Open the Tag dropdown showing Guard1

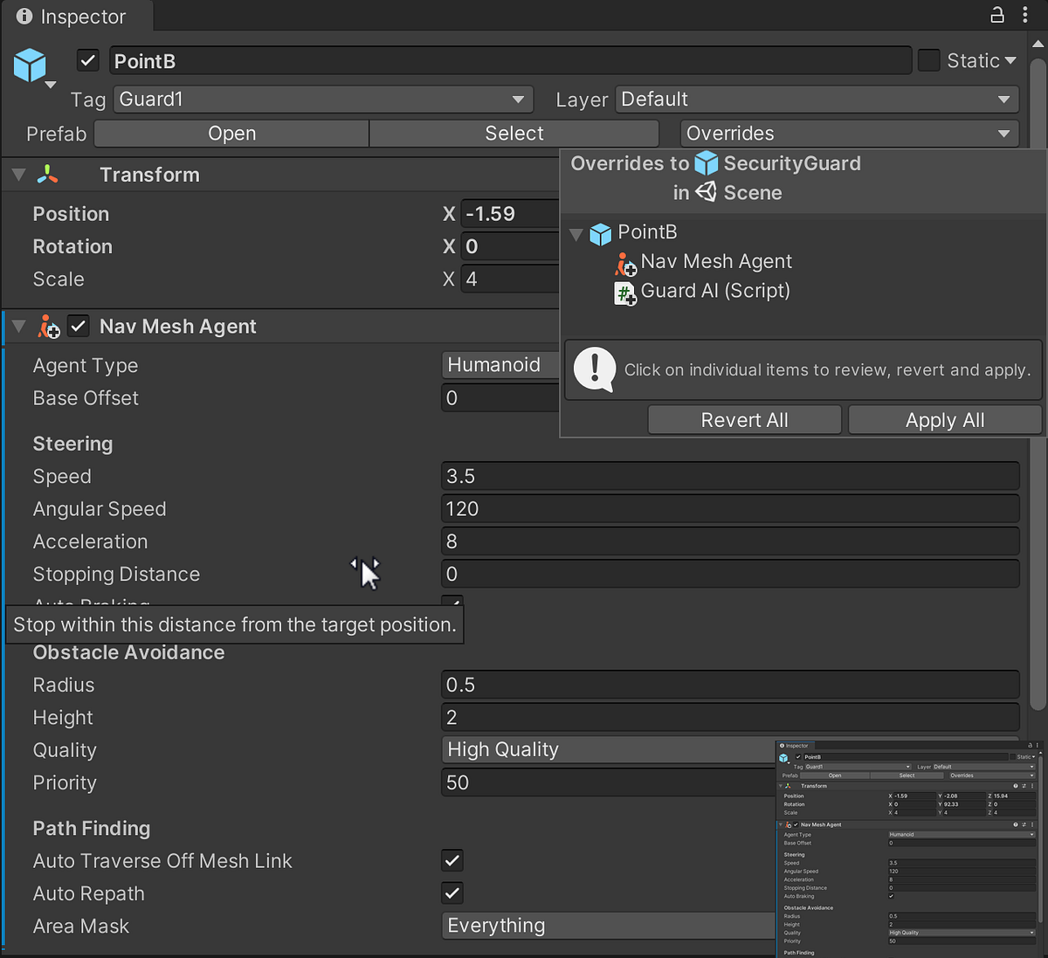pos(323,99)
